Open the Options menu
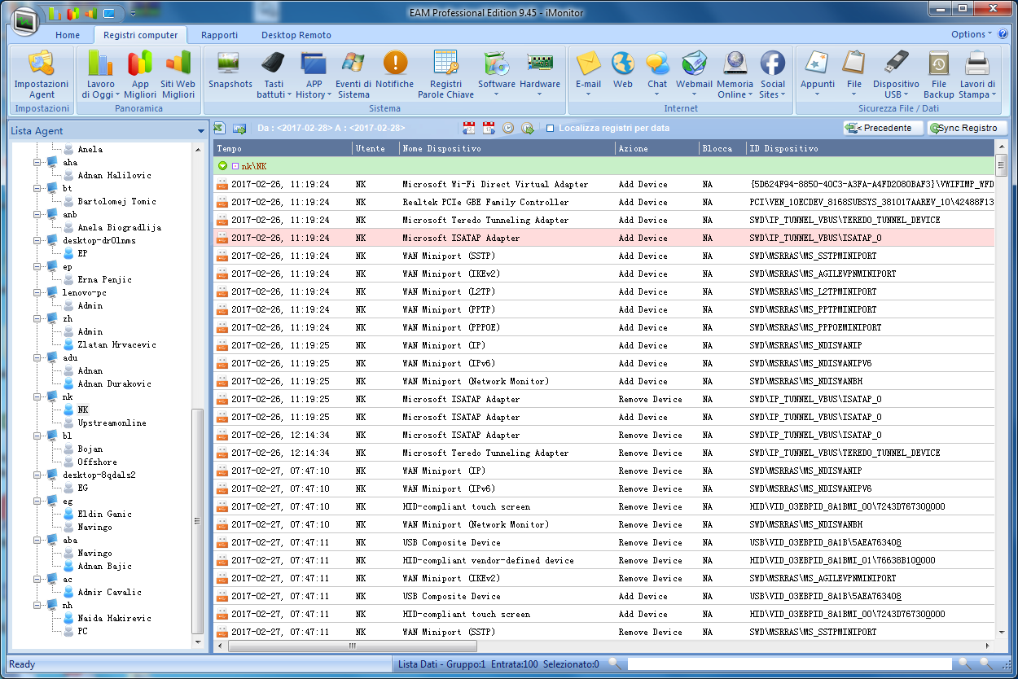 click(971, 34)
